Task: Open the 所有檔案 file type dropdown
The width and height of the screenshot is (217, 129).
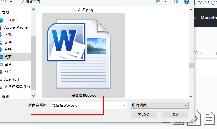Action: 159,105
